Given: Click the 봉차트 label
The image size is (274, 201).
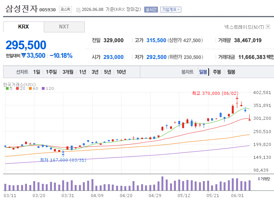Looking at the screenshot, I should (187, 72).
